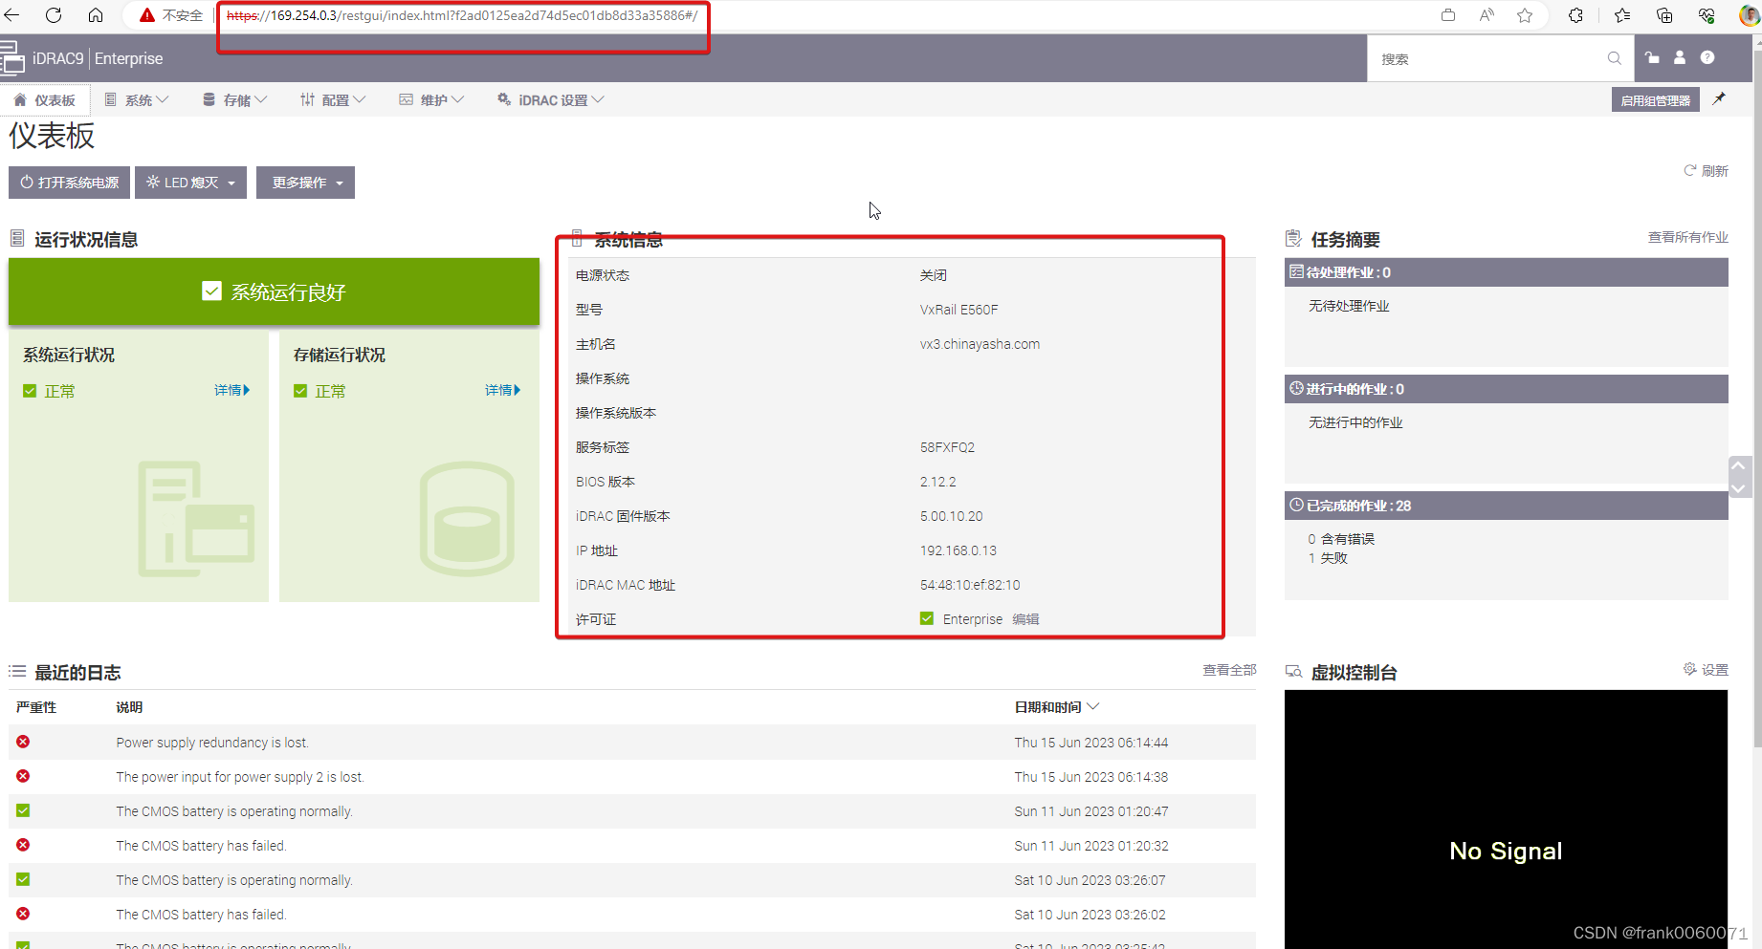Click the 任务摘要 clipboard icon
Viewport: 1762px width, 949px height.
tap(1294, 238)
